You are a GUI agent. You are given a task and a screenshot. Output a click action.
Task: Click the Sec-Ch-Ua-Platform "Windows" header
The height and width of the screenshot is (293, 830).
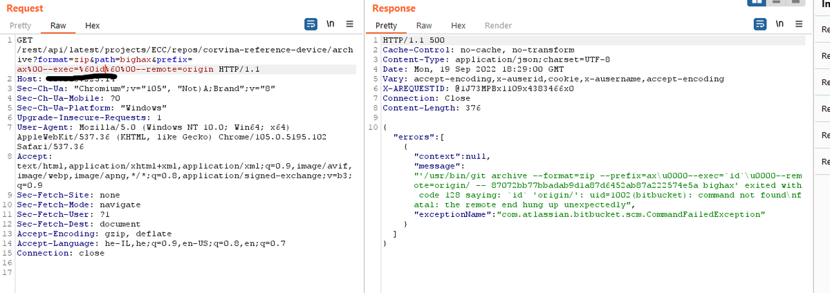point(91,108)
